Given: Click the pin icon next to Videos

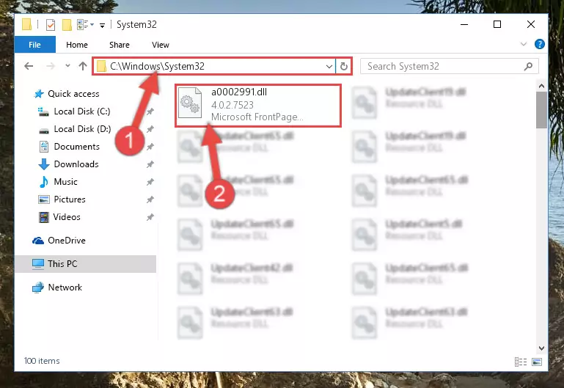Looking at the screenshot, I should 150,217.
